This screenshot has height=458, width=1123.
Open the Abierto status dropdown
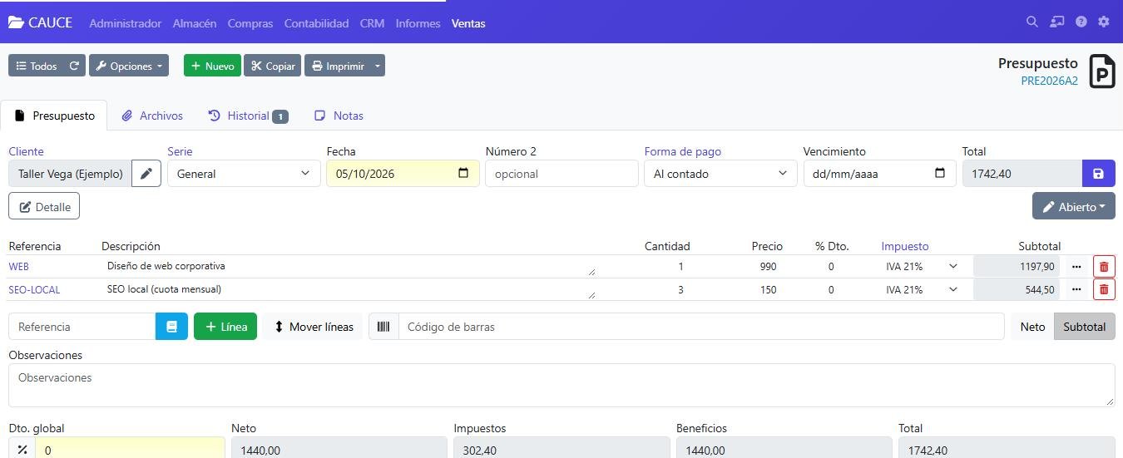click(1074, 206)
